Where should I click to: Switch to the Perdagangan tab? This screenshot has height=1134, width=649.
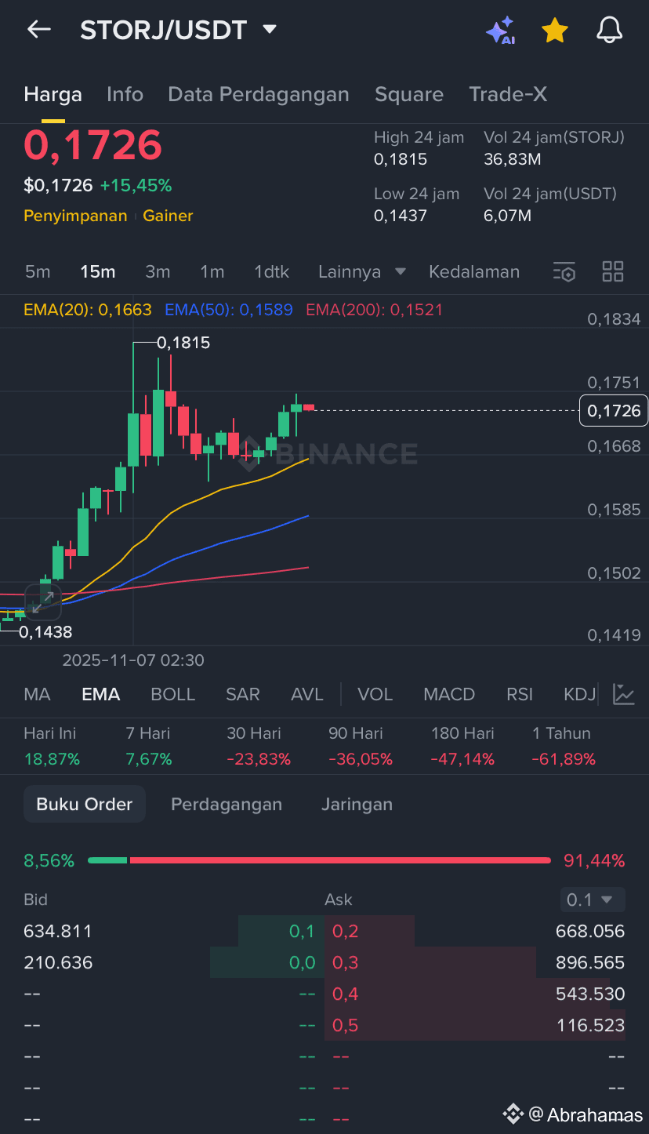tap(227, 804)
